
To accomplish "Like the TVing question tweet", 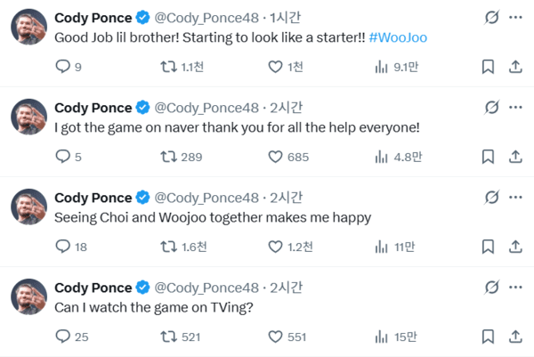I will pos(275,337).
